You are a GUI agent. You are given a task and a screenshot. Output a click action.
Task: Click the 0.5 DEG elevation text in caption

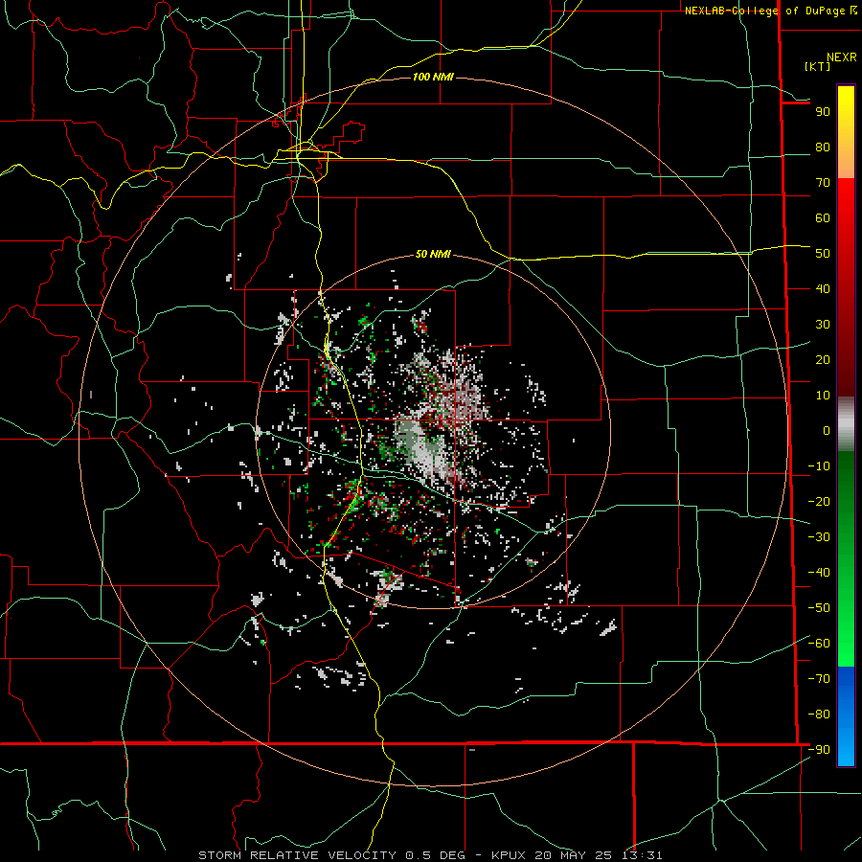[x=436, y=855]
